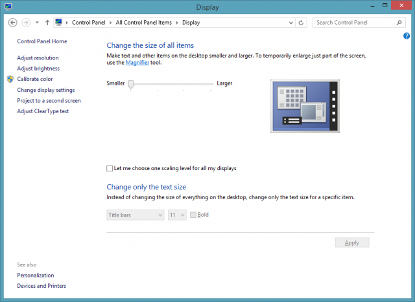Viewport: 415px width, 302px height.
Task: Open Help via blue question mark
Action: pos(407,36)
